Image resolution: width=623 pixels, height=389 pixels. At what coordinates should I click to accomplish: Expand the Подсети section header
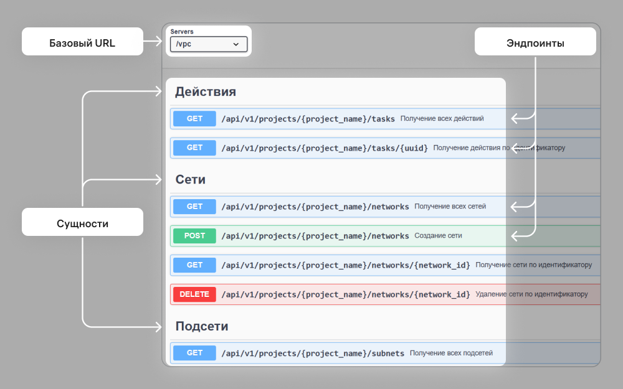point(202,326)
